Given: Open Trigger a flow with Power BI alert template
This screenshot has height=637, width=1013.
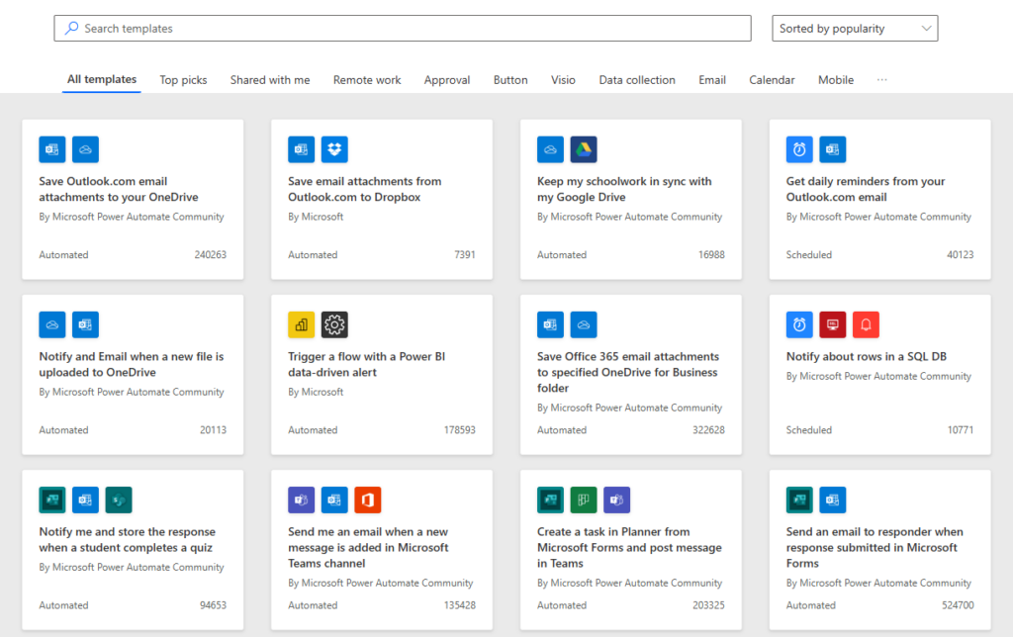Looking at the screenshot, I should pos(366,364).
